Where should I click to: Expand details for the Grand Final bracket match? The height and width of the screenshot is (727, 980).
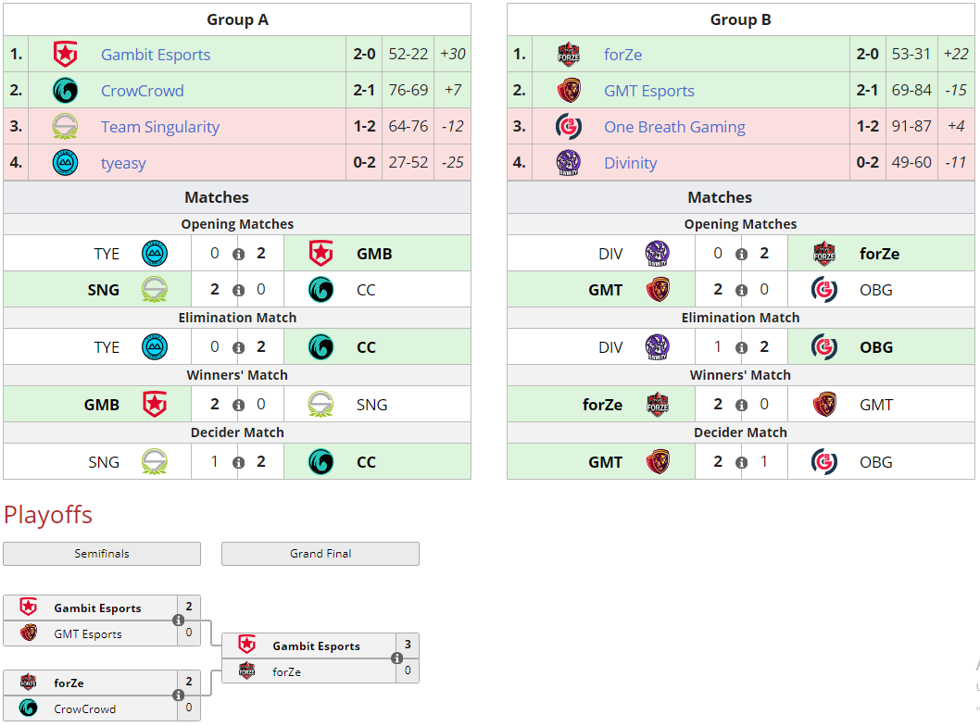[x=396, y=658]
